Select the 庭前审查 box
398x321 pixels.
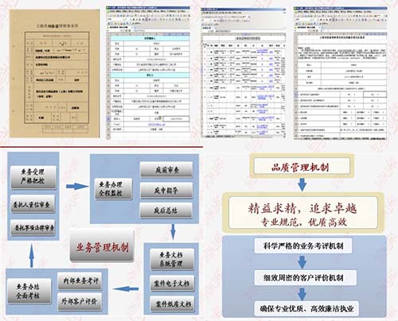[166, 169]
